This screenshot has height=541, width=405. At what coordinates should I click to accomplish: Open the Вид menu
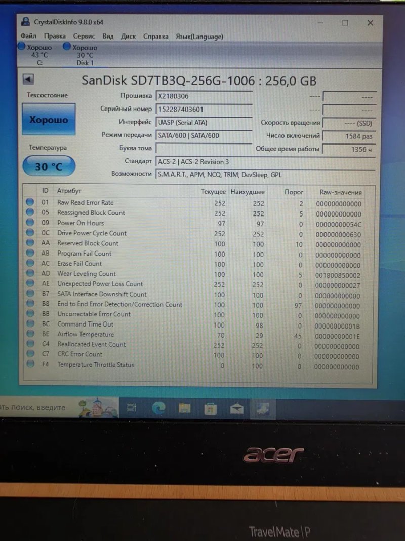pyautogui.click(x=108, y=36)
